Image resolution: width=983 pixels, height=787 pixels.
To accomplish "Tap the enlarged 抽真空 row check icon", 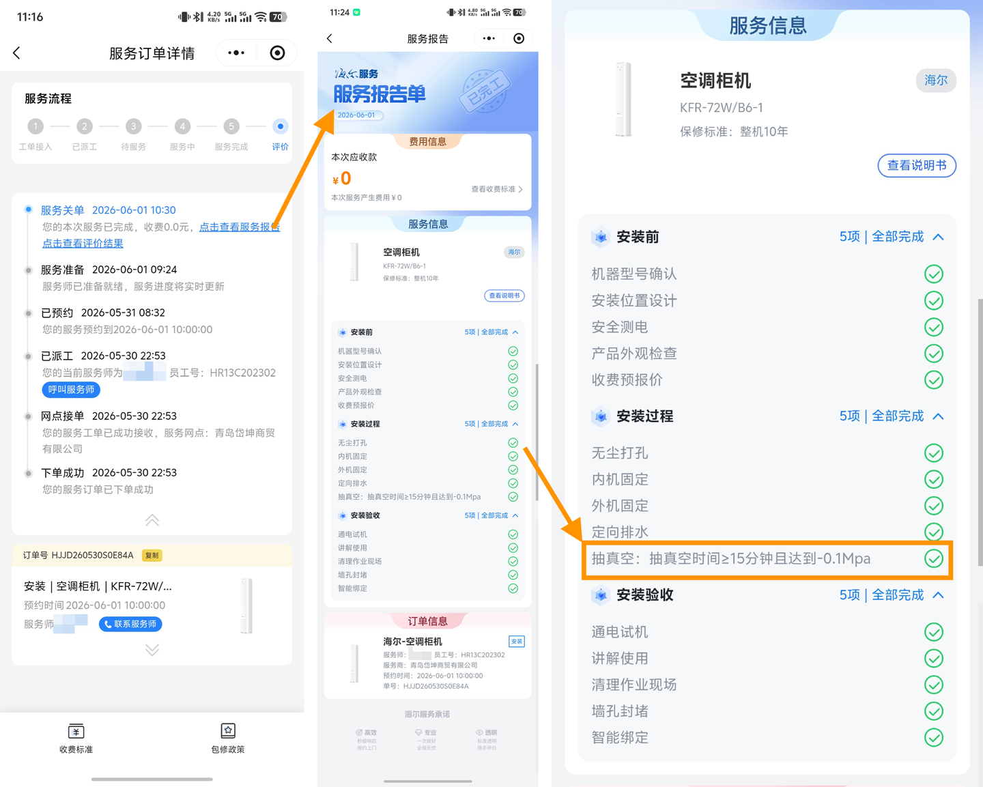I will (934, 558).
